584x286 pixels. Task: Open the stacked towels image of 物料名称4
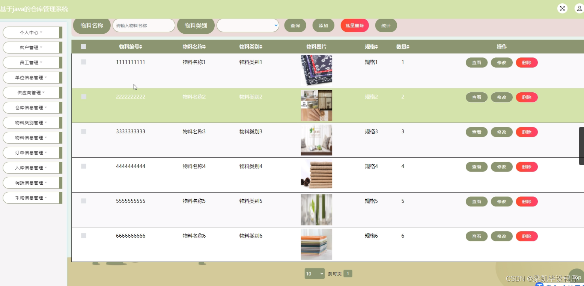click(x=316, y=175)
